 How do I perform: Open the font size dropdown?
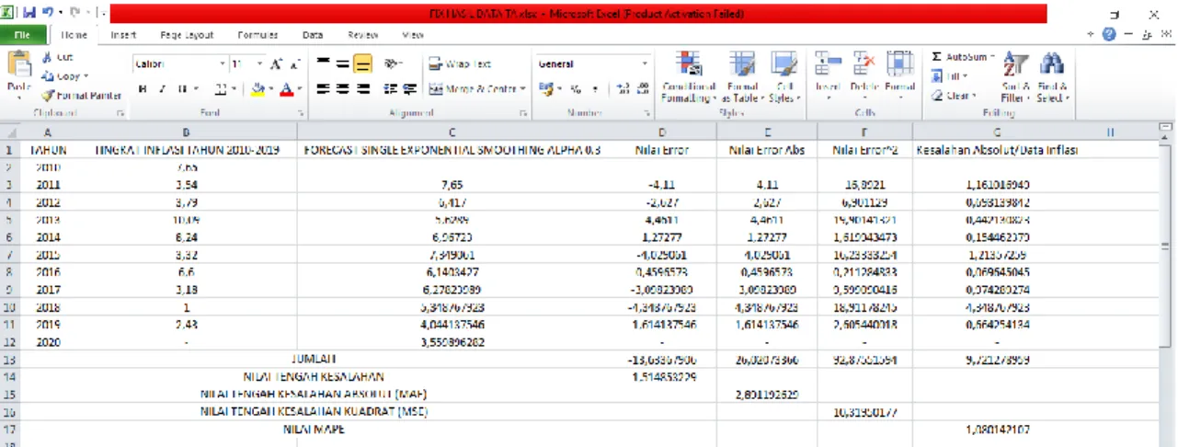click(x=259, y=64)
